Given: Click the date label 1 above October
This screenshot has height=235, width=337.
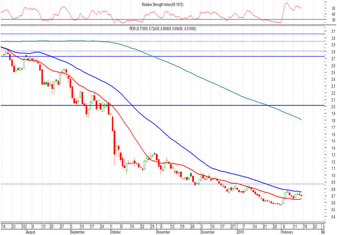Looking at the screenshot, I should pos(112,227).
